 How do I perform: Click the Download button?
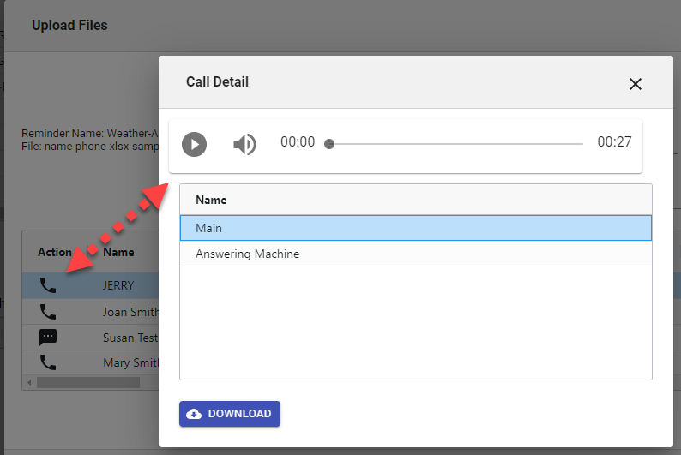pos(230,414)
